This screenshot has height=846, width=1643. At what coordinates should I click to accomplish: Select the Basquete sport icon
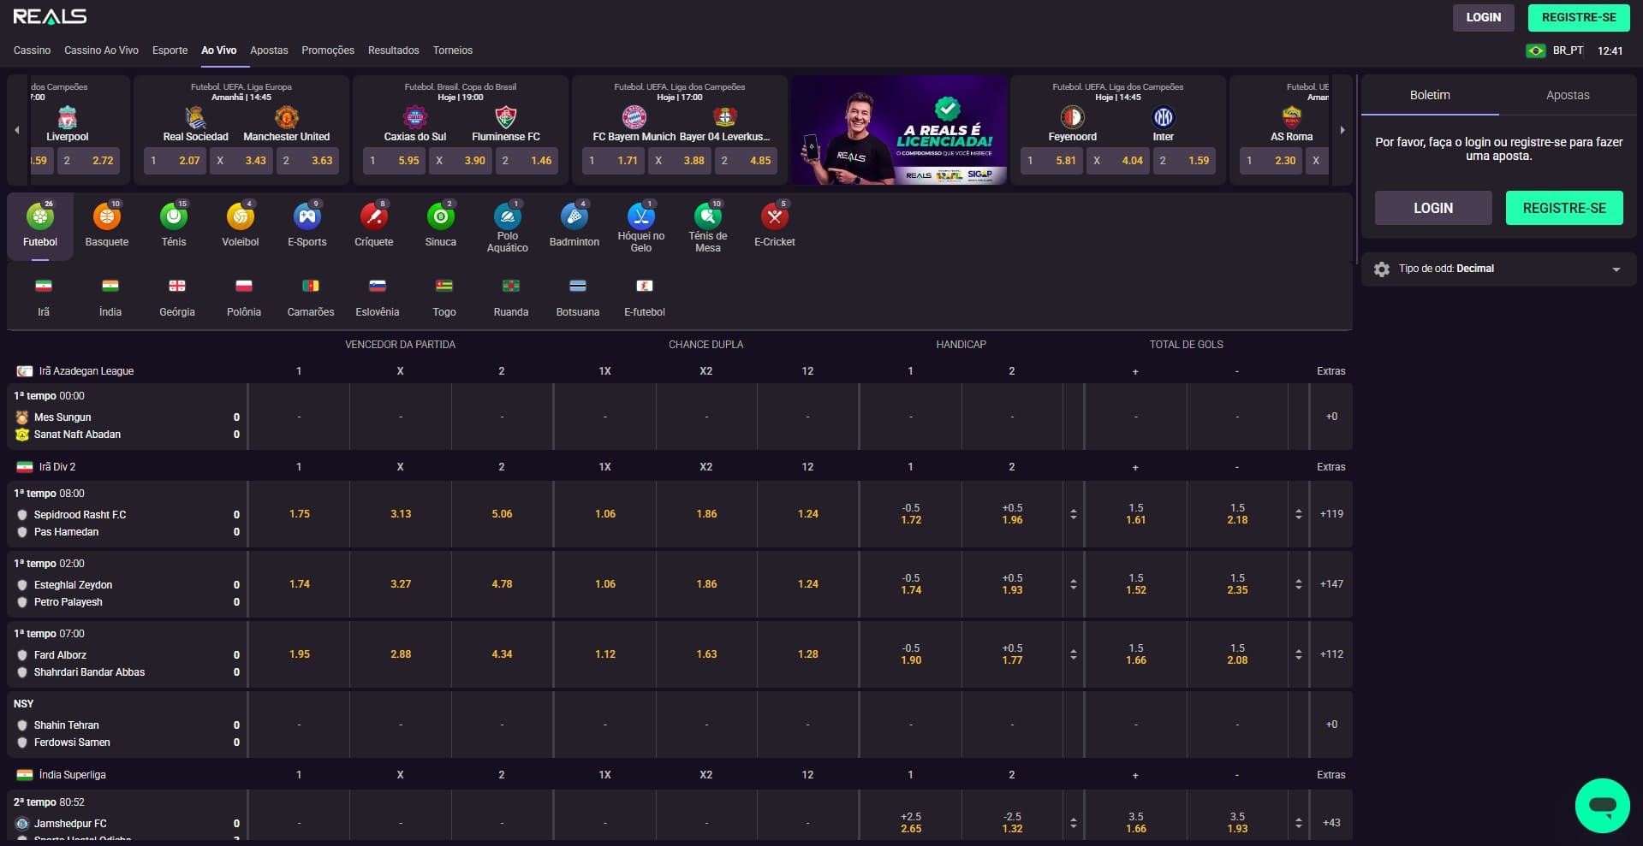pos(107,225)
